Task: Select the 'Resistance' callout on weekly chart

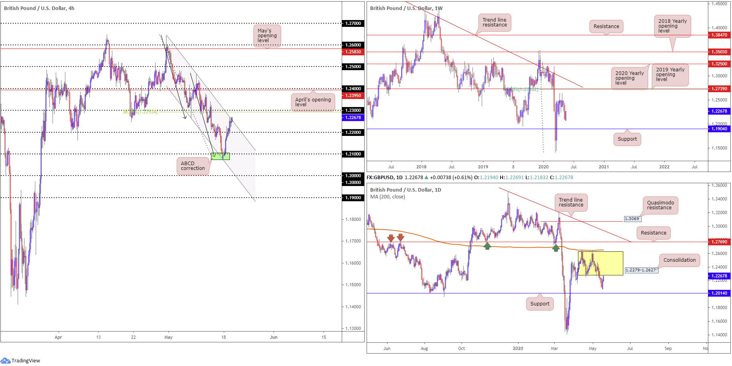Action: pos(606,26)
